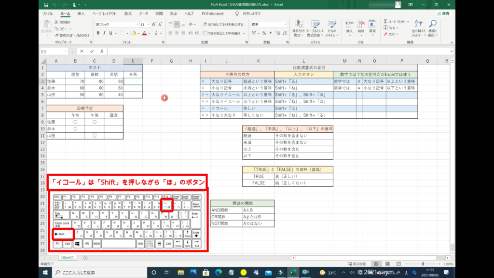The image size is (494, 278).
Task: Expand the number format dropdown (標準)
Action: tap(285, 24)
